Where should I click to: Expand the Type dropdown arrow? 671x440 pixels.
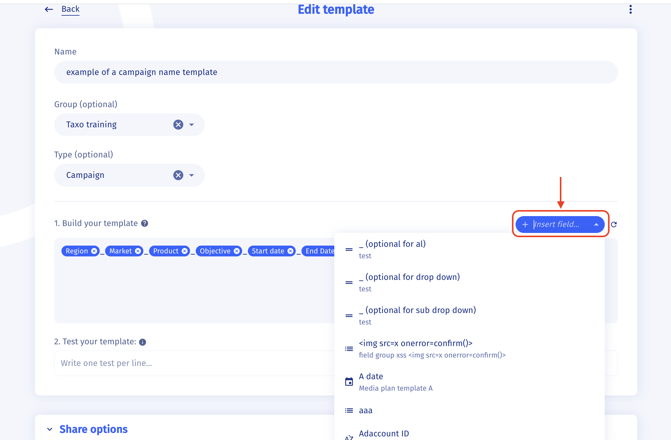(x=192, y=175)
